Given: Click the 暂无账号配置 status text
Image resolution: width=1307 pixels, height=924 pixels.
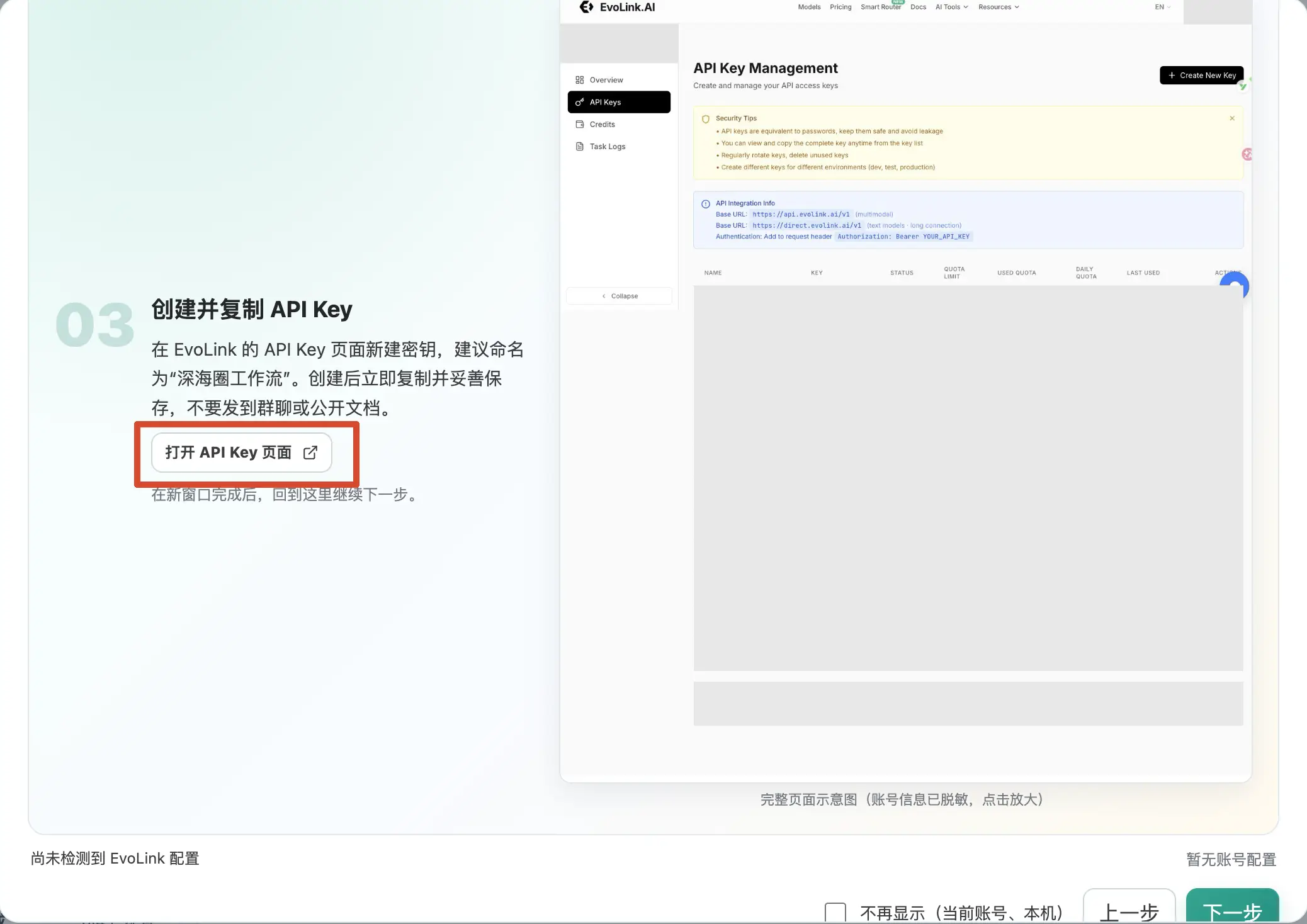Looking at the screenshot, I should 1231,859.
